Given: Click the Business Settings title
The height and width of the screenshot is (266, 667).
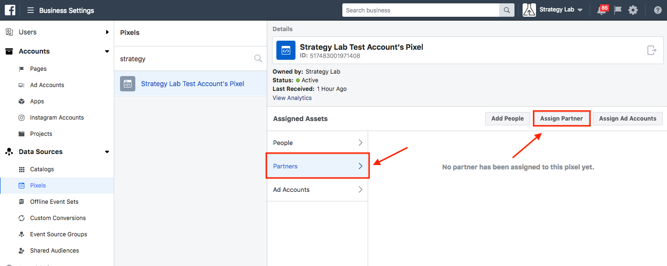Looking at the screenshot, I should coord(66,10).
